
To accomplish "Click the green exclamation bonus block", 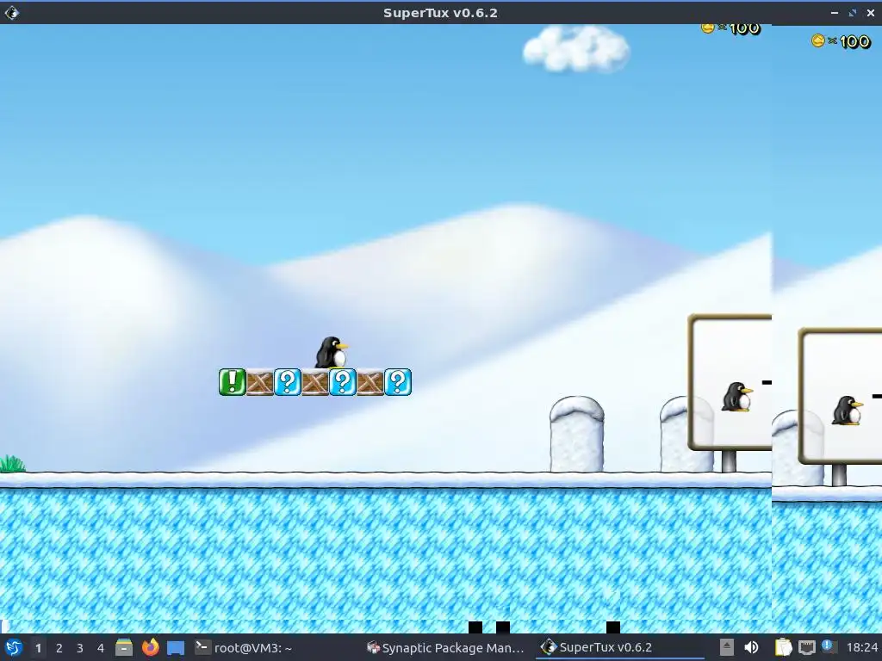I will (233, 382).
